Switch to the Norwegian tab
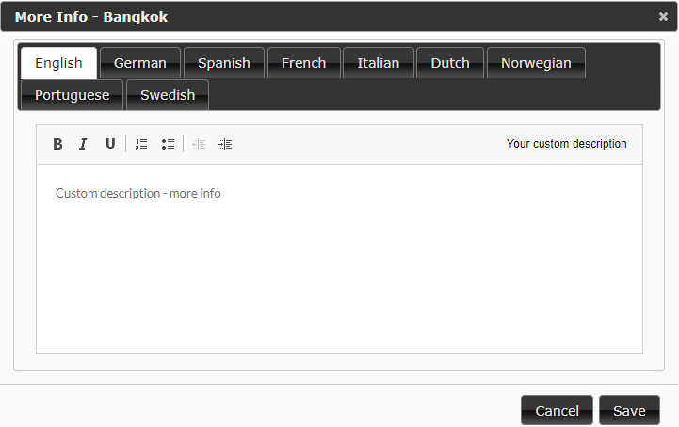The height and width of the screenshot is (427, 679). pyautogui.click(x=536, y=63)
